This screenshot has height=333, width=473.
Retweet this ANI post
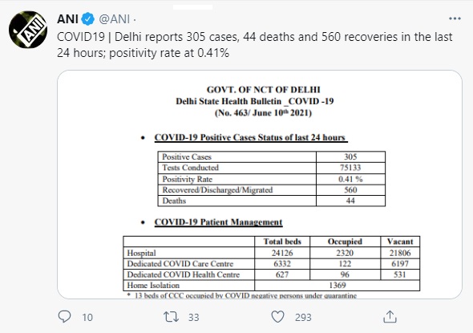pyautogui.click(x=171, y=317)
